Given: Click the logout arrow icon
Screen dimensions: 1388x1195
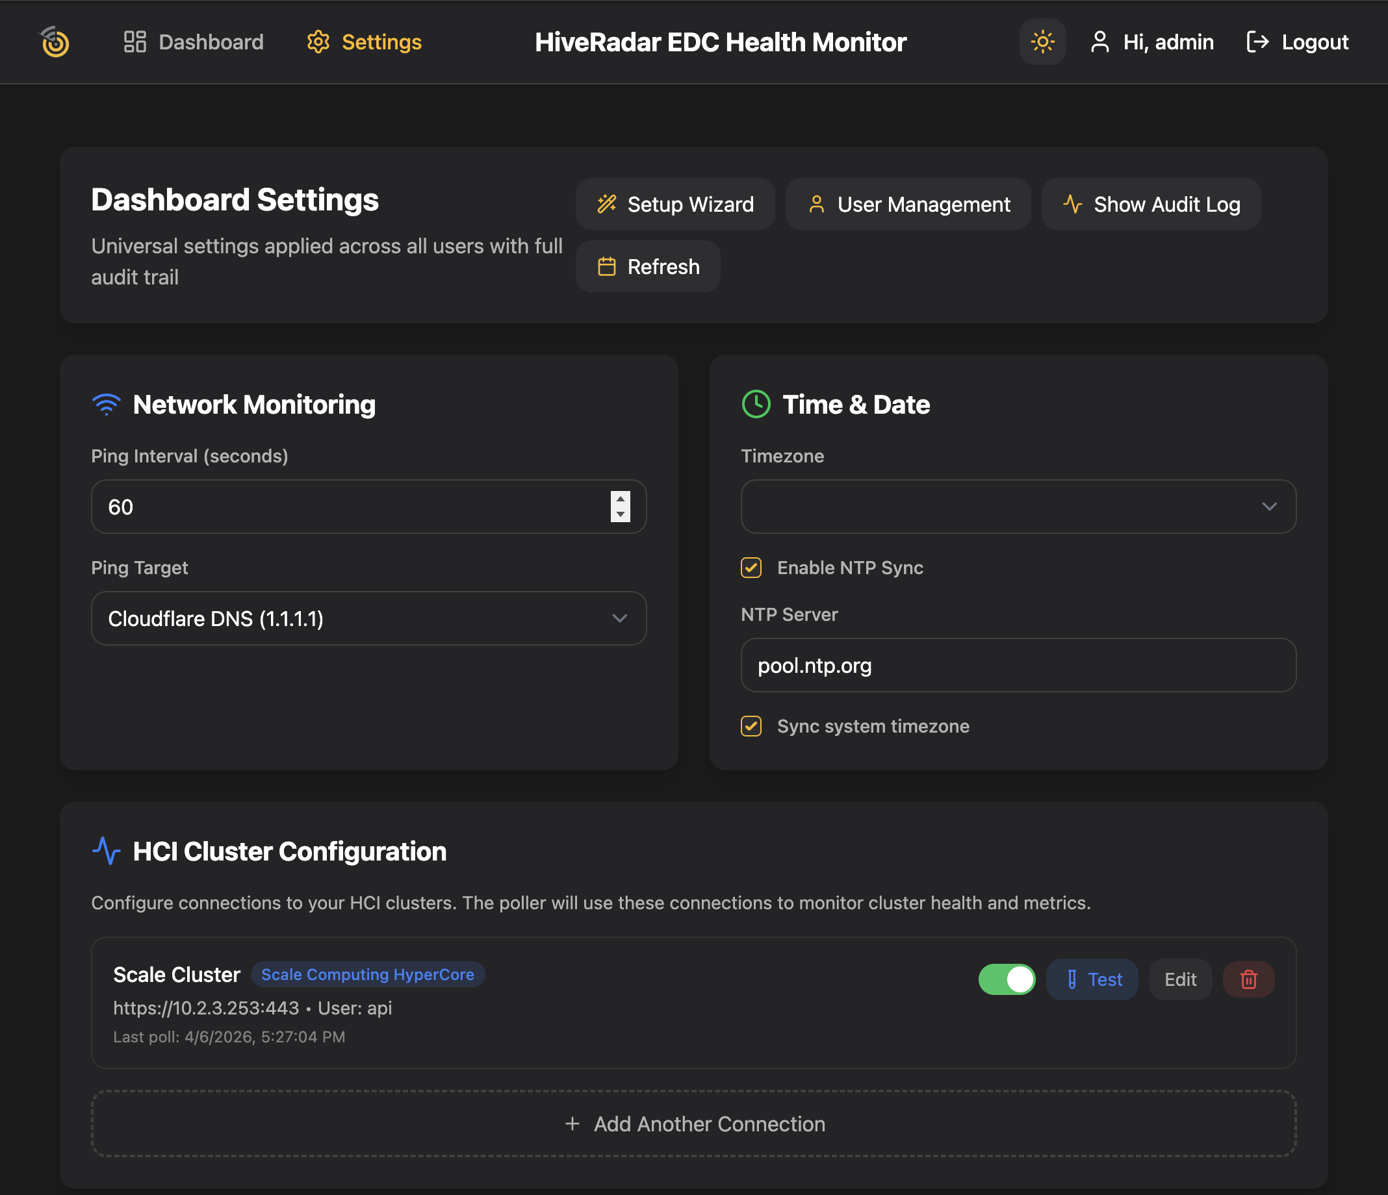Looking at the screenshot, I should click(x=1257, y=42).
